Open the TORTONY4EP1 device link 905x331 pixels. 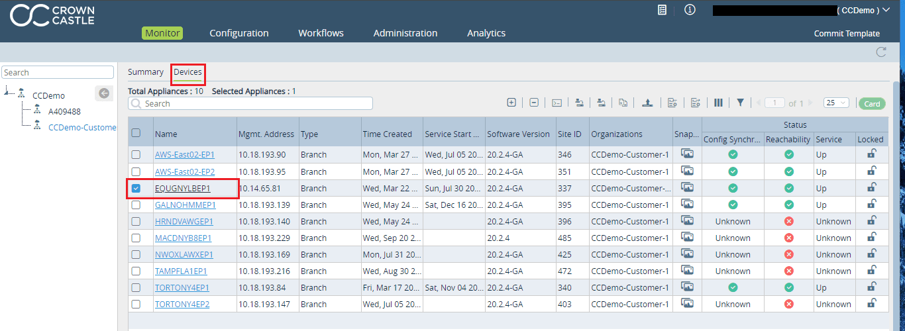tap(182, 287)
